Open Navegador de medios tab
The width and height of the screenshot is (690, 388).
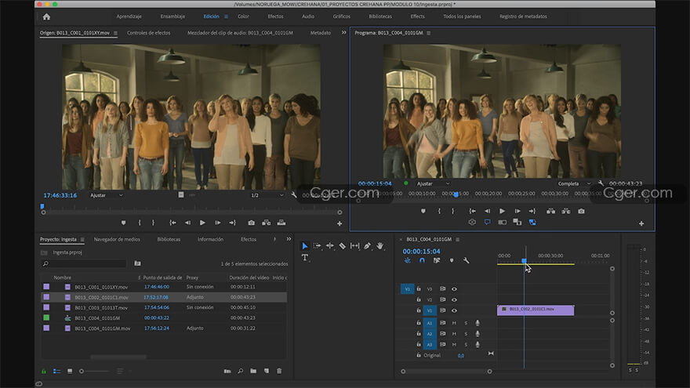tap(117, 240)
